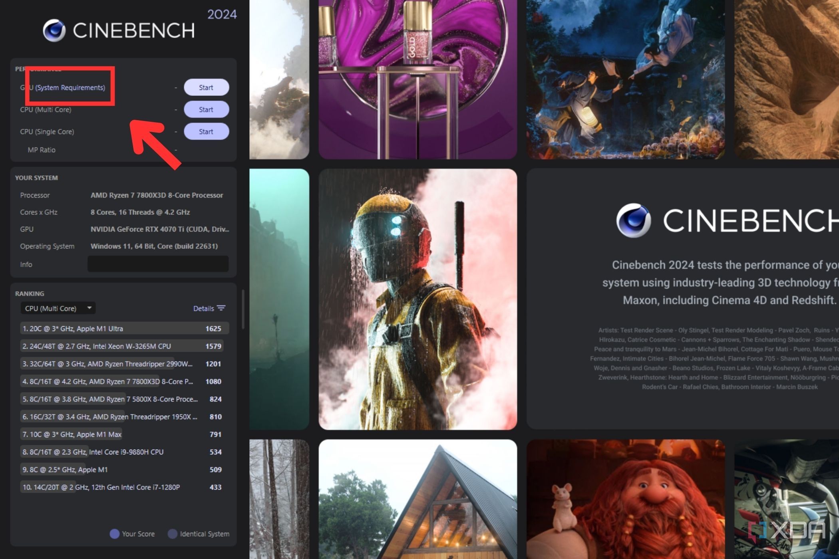Select ranking row 12th Gen Intel Core i7-1280P
Screen dimensions: 839x559
(124, 487)
